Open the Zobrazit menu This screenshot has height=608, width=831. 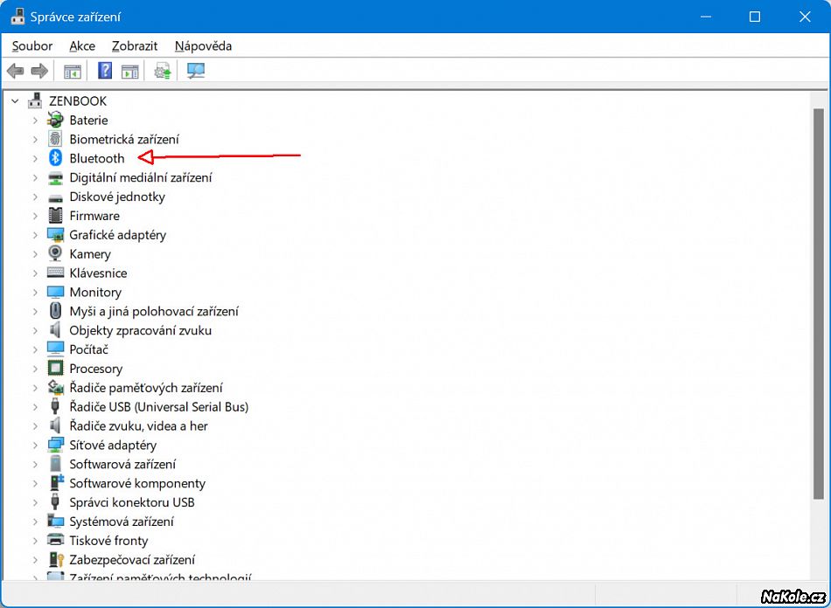[135, 46]
